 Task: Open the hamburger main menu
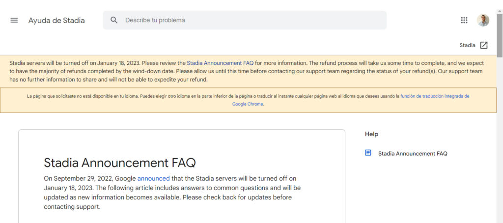(x=14, y=20)
